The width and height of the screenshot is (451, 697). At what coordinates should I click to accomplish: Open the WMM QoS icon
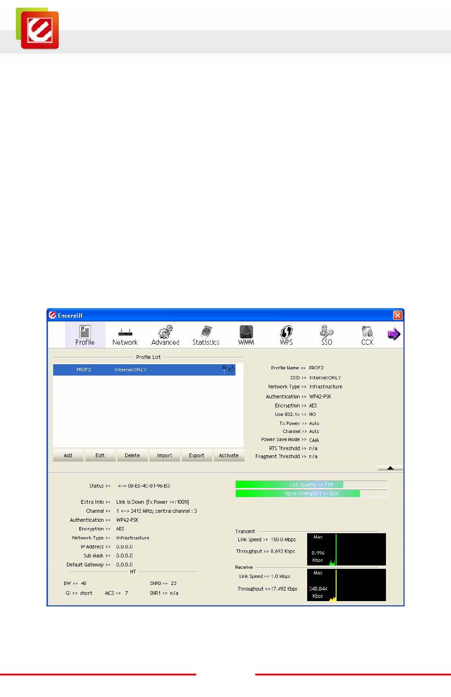coord(246,331)
